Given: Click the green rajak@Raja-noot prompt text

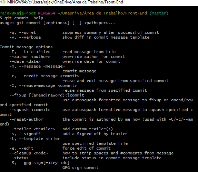Looking at the screenshot, I should (18, 13).
